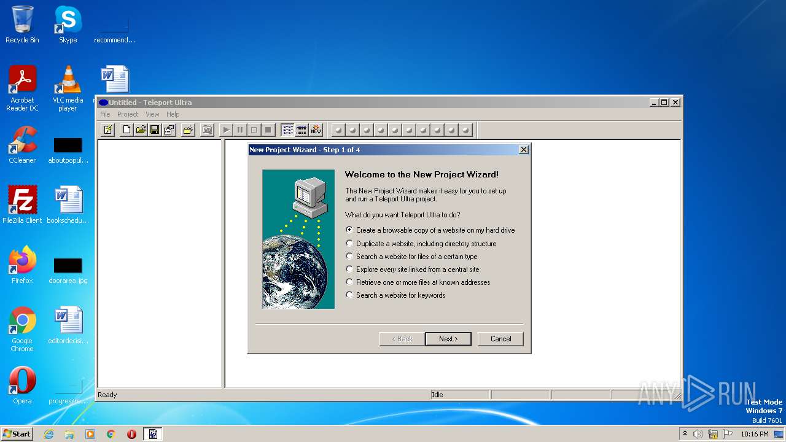This screenshot has height=442, width=786.
Task: Click the Teleport Ultra taskbar button
Action: (153, 434)
